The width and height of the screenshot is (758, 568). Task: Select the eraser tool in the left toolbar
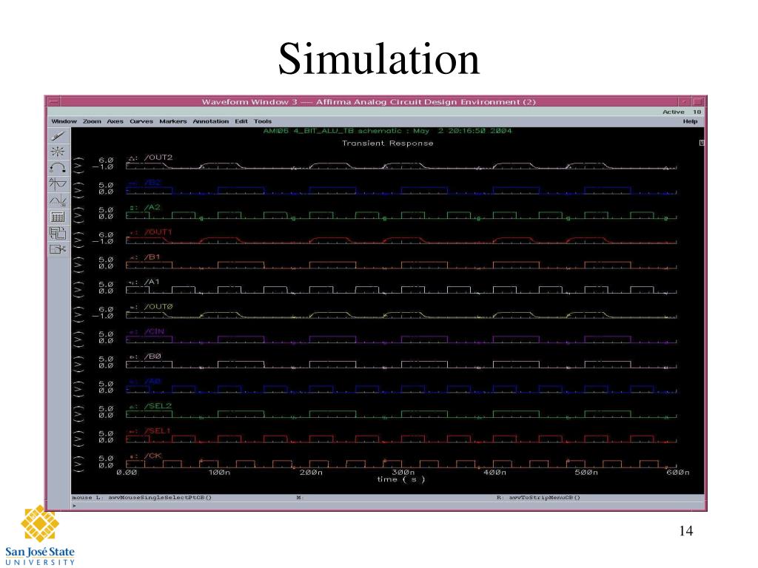pyautogui.click(x=58, y=136)
